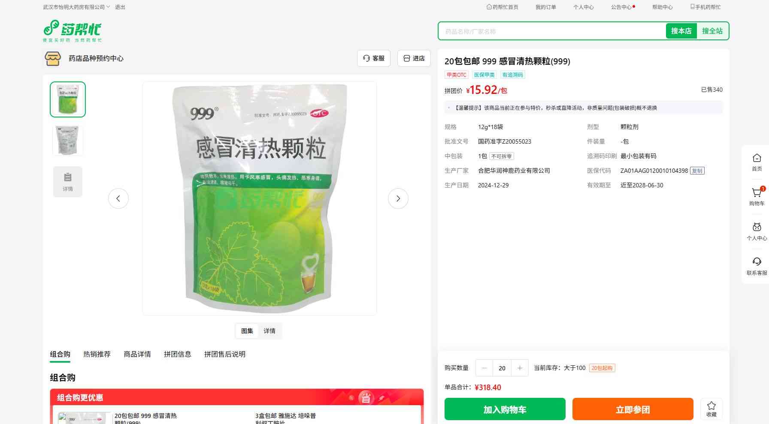Select the second product thumbnail image
This screenshot has width=769, height=424.
click(68, 141)
